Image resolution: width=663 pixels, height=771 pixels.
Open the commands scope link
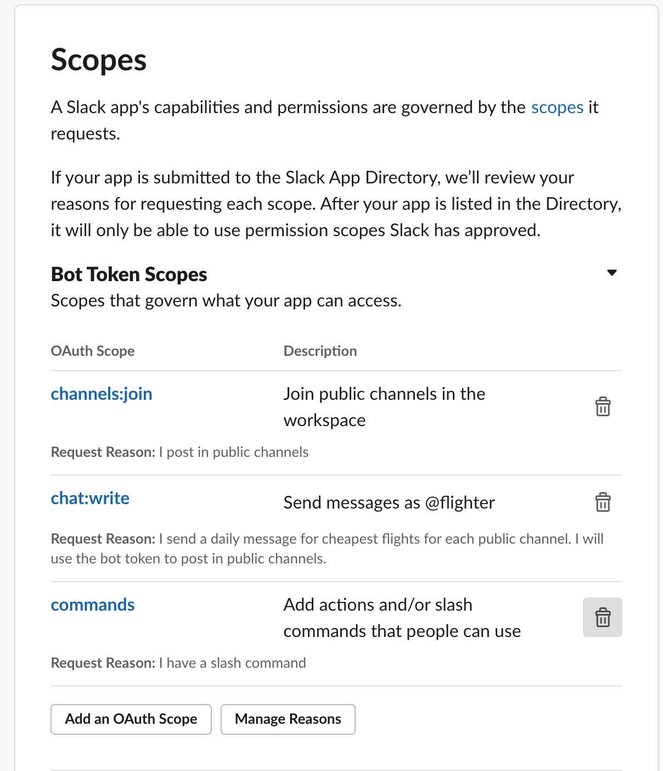[93, 605]
